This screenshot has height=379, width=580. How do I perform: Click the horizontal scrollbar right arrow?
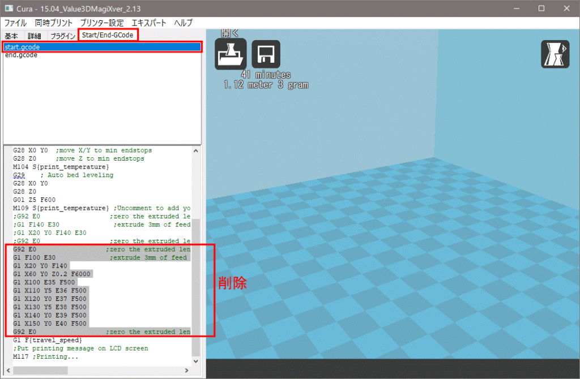coord(186,370)
